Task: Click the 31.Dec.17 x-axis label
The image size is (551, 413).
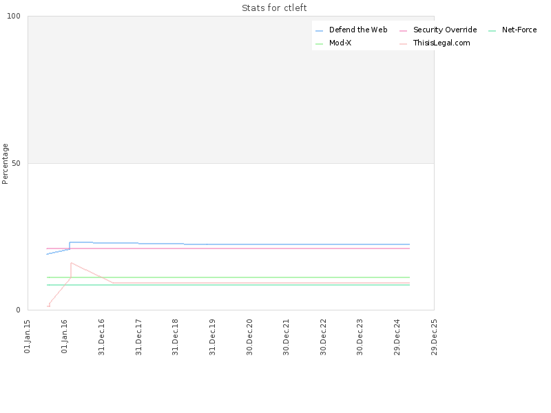Action: point(138,337)
